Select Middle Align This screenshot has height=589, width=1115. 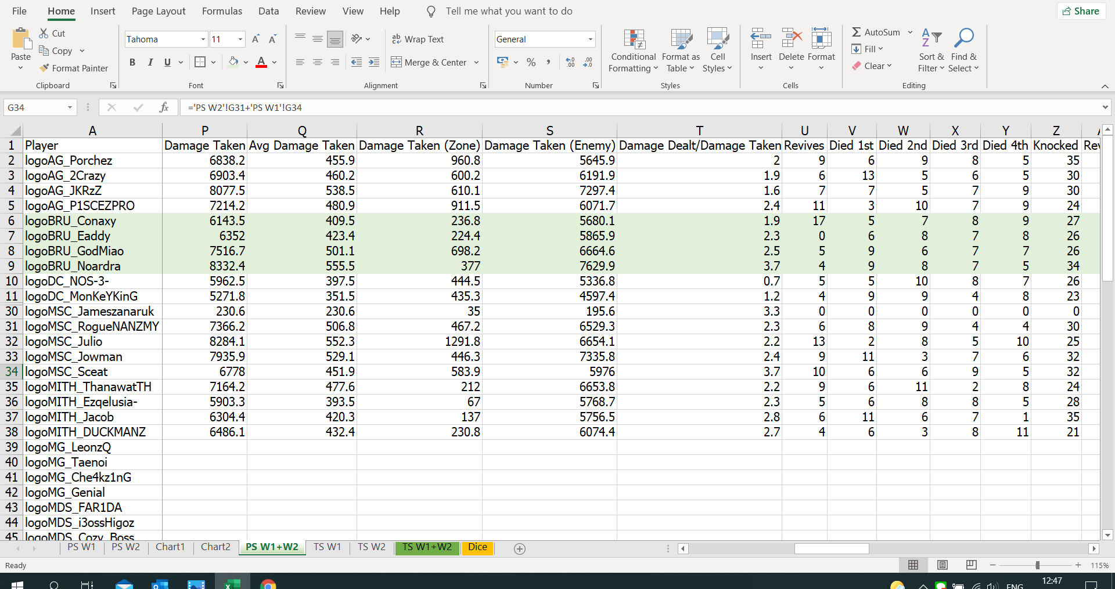318,39
